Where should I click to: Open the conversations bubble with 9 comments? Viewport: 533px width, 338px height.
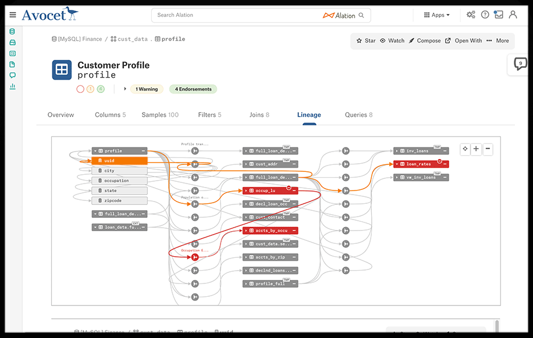click(x=521, y=64)
